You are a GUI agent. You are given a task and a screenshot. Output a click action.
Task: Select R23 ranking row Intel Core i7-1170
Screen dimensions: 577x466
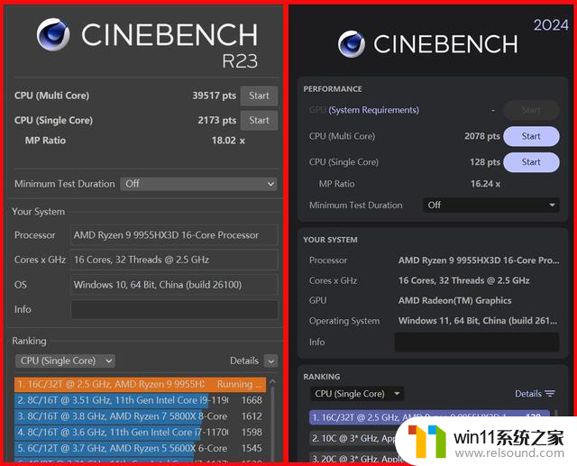[141, 432]
